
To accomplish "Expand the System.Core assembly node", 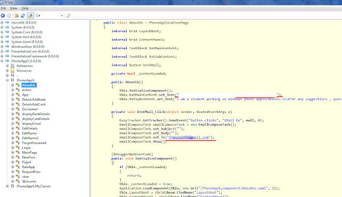I will pos(2,32).
